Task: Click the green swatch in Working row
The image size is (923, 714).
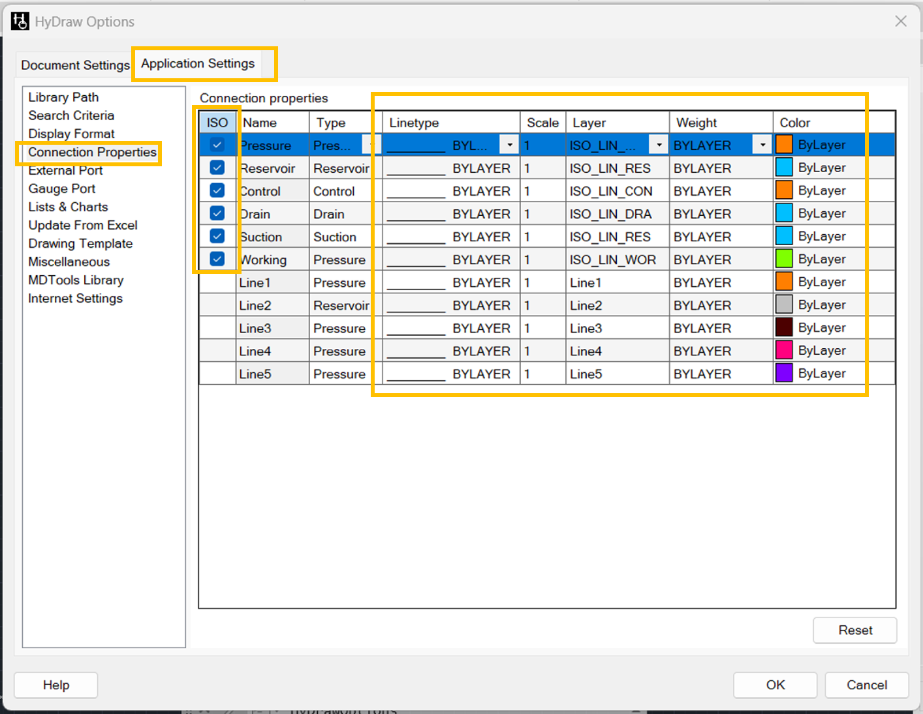Action: point(784,258)
